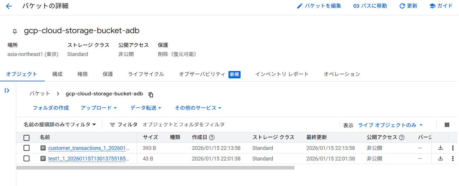
Task: Download the customer_transactions file
Action: click(440, 148)
